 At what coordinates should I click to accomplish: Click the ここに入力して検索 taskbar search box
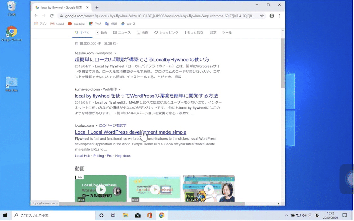(53, 215)
